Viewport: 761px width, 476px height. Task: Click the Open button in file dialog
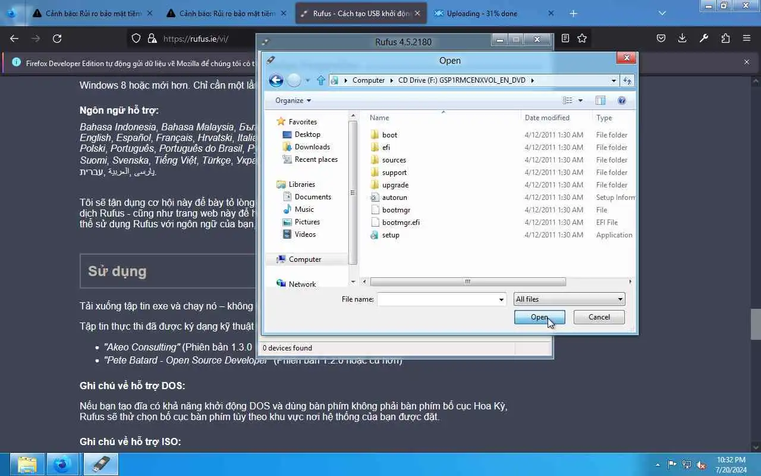[539, 317]
